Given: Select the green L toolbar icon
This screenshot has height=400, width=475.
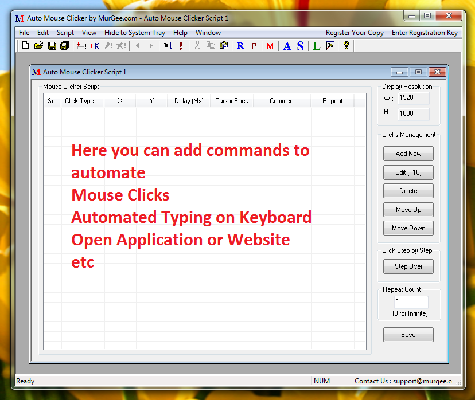Looking at the screenshot, I should tap(316, 46).
